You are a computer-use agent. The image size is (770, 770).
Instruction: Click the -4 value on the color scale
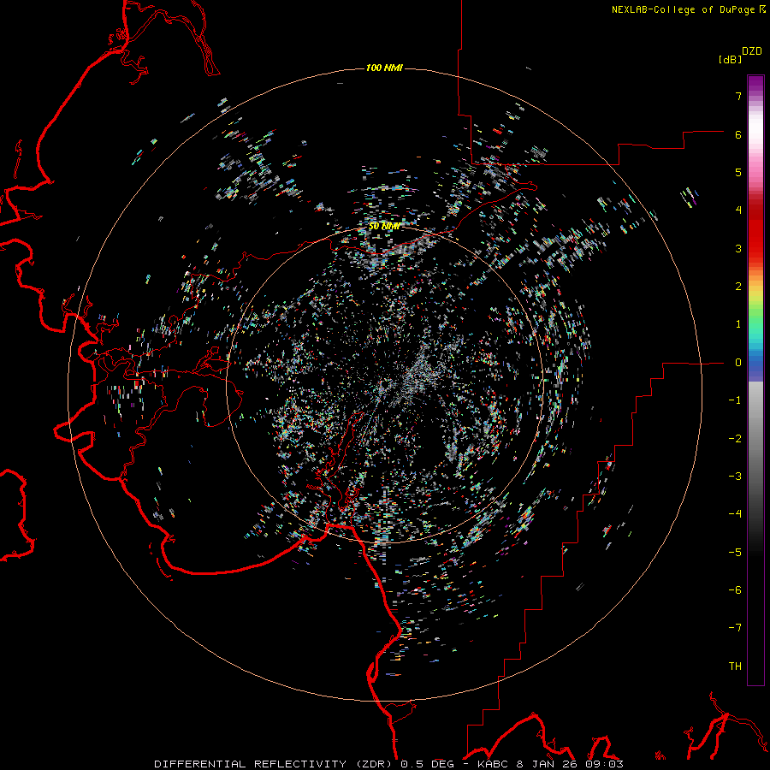(735, 514)
